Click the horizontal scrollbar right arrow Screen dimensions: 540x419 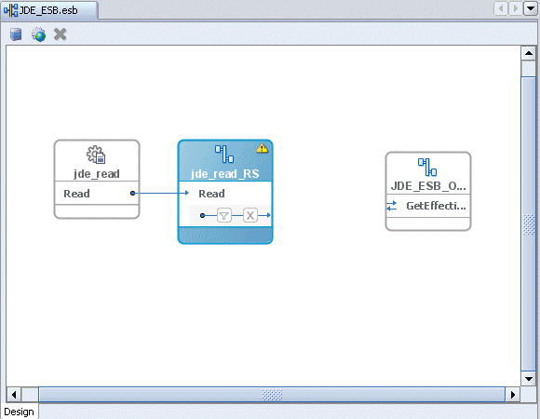513,395
